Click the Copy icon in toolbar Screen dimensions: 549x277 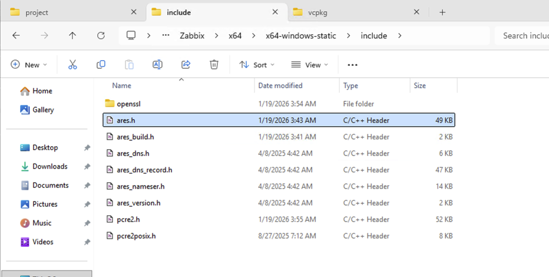click(x=101, y=65)
